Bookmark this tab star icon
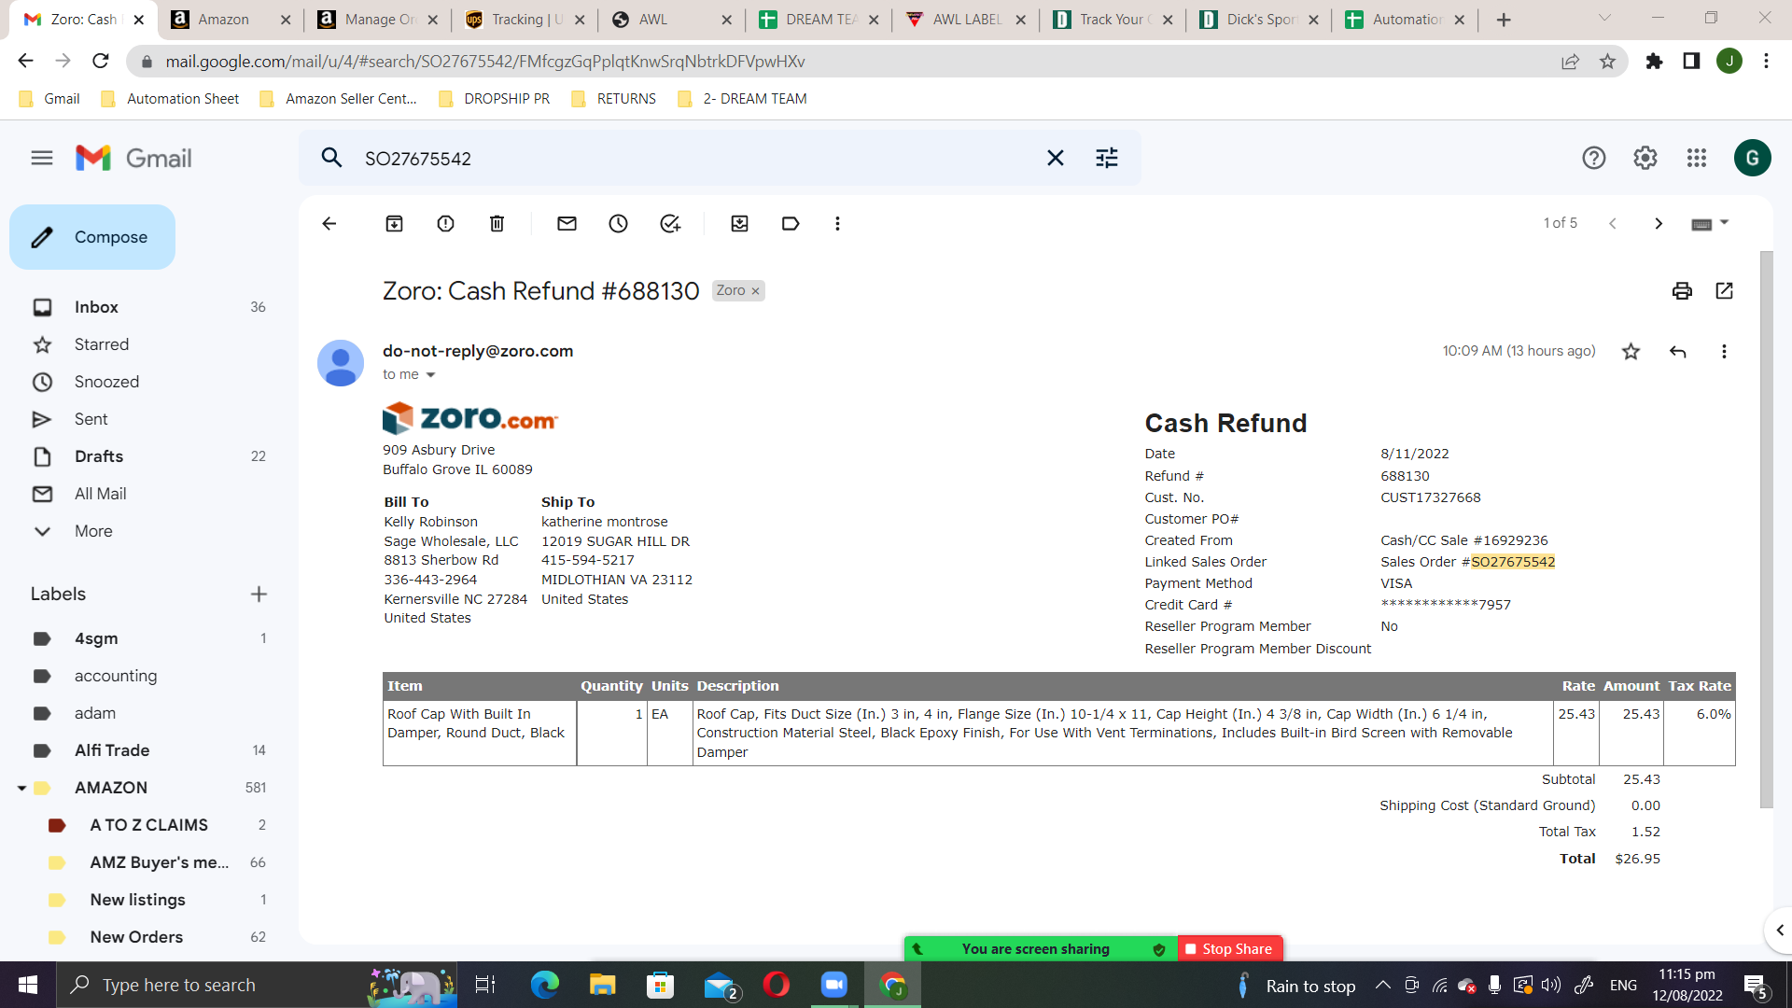 [1607, 62]
